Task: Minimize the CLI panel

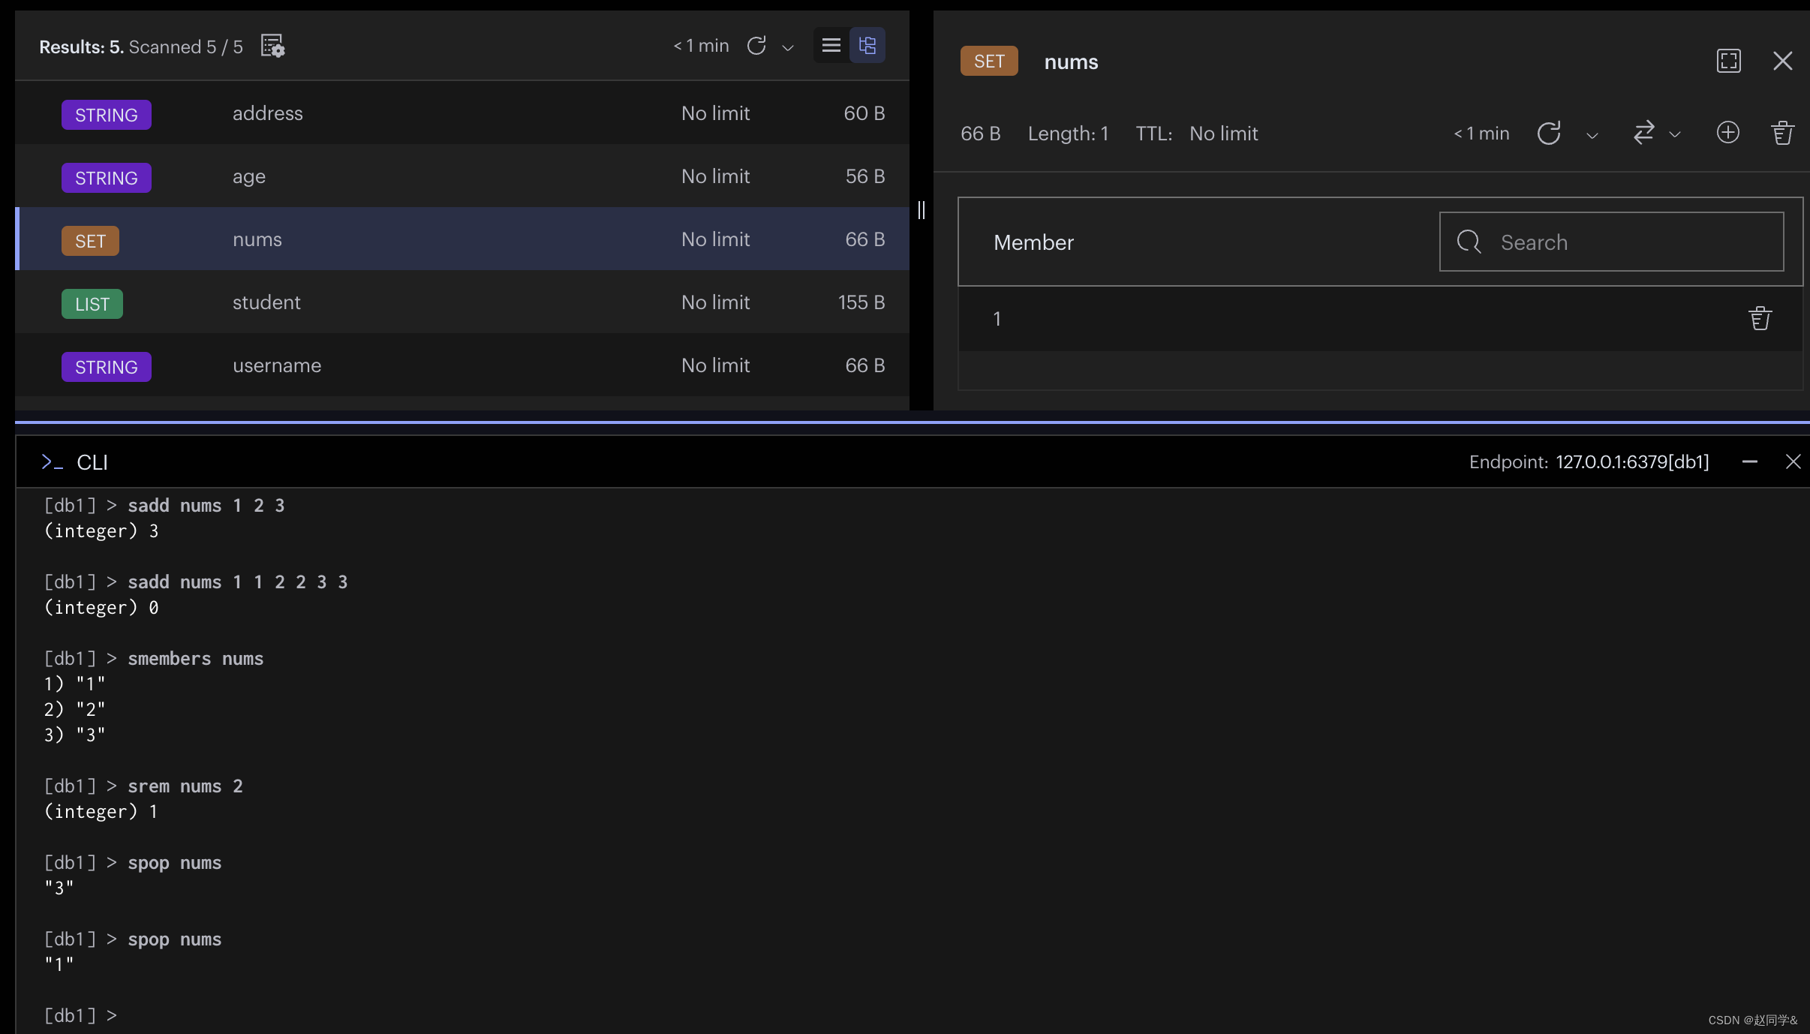Action: (x=1749, y=462)
